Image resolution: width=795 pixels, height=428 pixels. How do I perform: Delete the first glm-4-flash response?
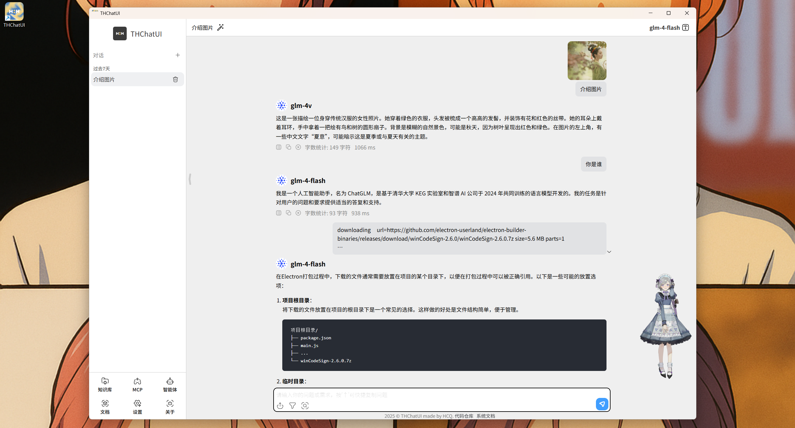(298, 213)
